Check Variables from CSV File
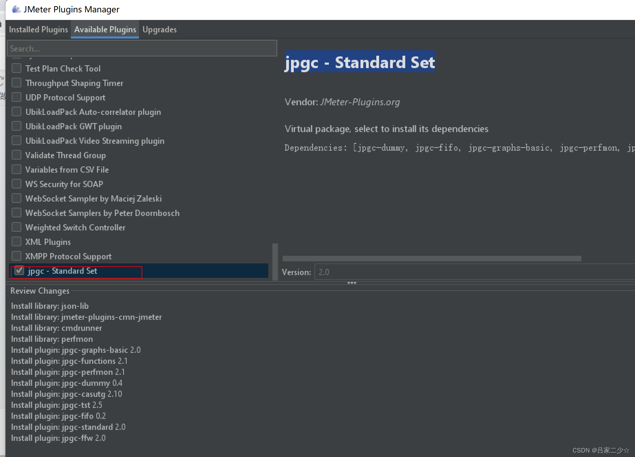Screen dimensions: 635x457 (x=16, y=169)
